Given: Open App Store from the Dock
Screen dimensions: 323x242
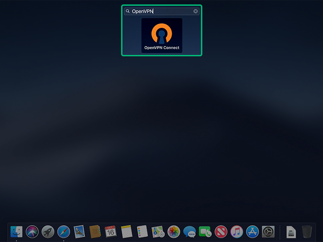Looking at the screenshot, I should [x=252, y=232].
